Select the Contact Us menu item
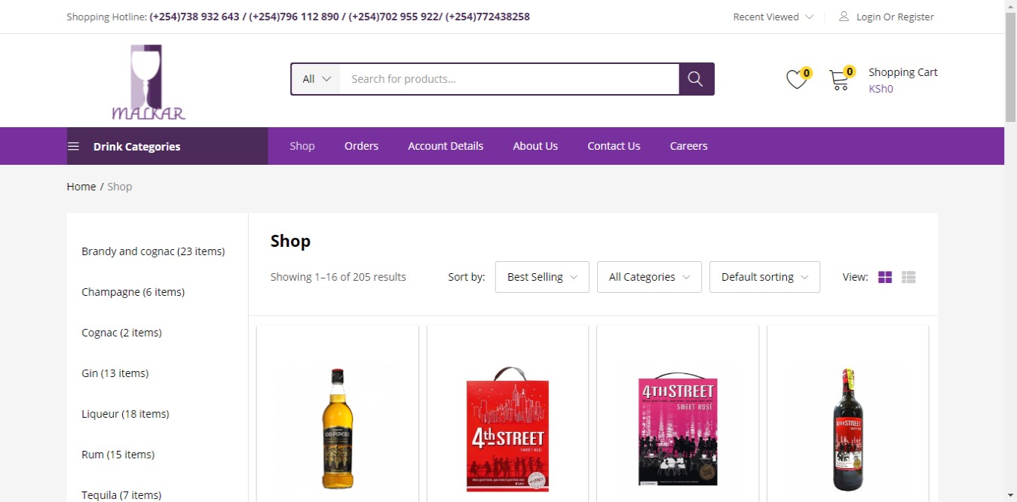1017x502 pixels. pos(614,146)
